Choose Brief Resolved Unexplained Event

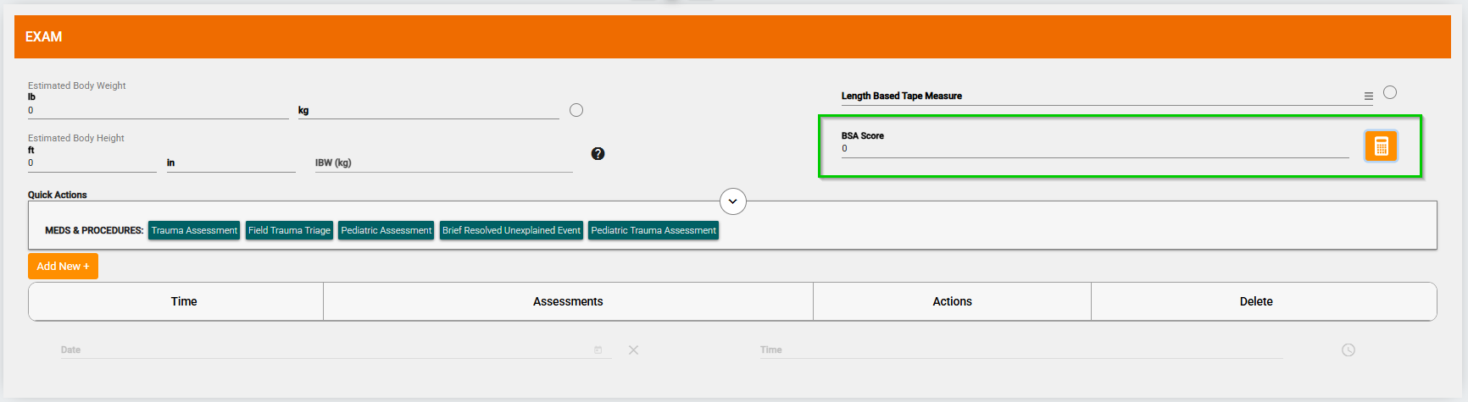coord(511,230)
